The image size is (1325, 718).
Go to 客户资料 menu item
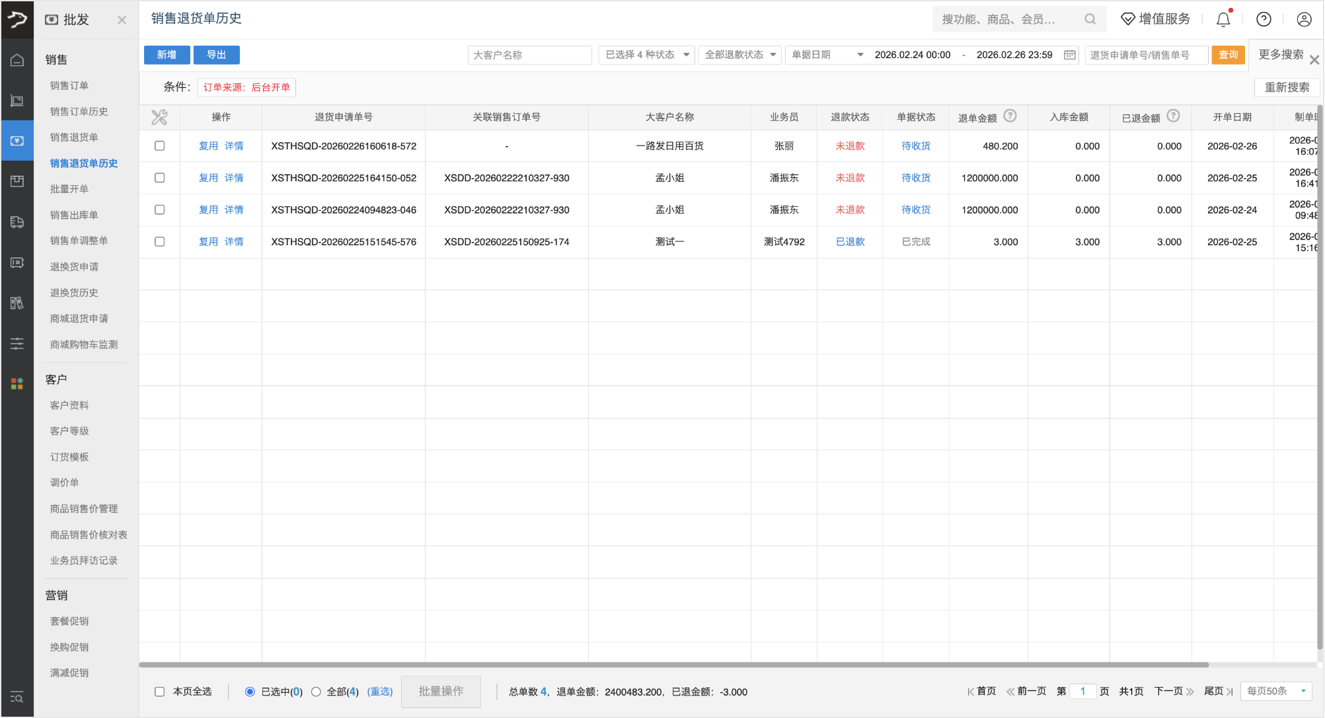[x=69, y=405]
